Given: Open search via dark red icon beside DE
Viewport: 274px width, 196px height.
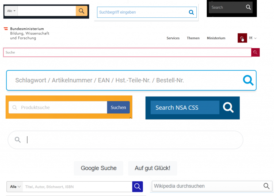Looking at the screenshot, I should 242,38.
